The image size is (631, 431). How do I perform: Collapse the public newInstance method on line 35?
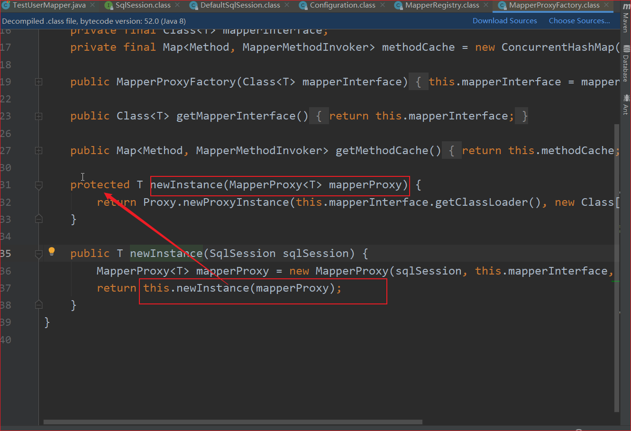(x=39, y=254)
